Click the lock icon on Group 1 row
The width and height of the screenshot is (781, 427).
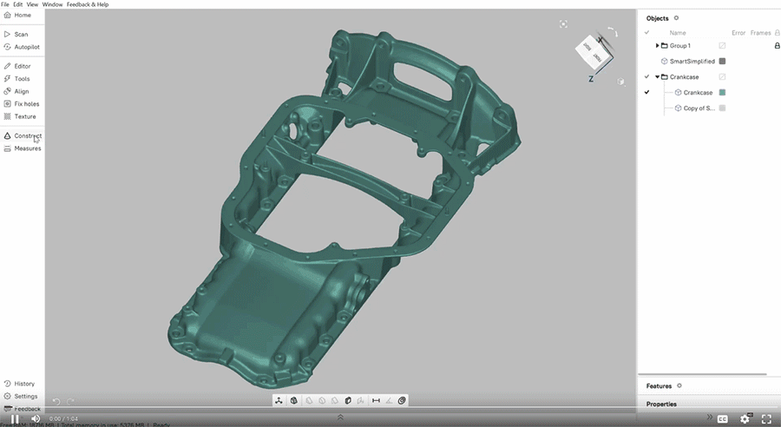point(777,46)
